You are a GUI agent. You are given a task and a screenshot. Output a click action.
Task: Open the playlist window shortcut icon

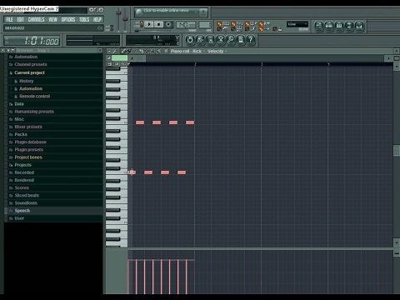point(319,26)
